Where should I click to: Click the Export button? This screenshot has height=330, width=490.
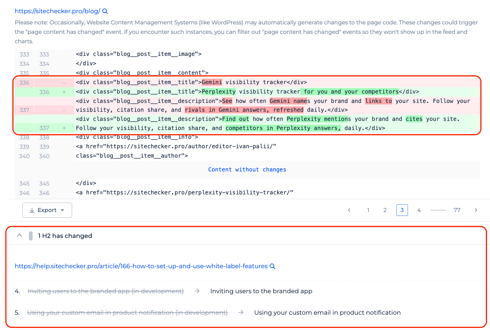pyautogui.click(x=47, y=210)
